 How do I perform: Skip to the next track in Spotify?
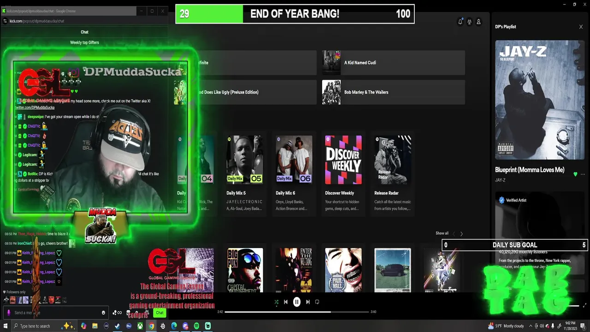[x=308, y=302]
